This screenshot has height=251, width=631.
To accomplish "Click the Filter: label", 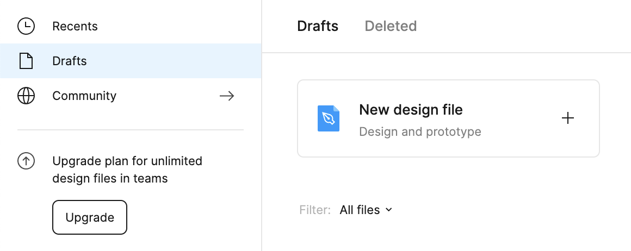I will (x=315, y=210).
